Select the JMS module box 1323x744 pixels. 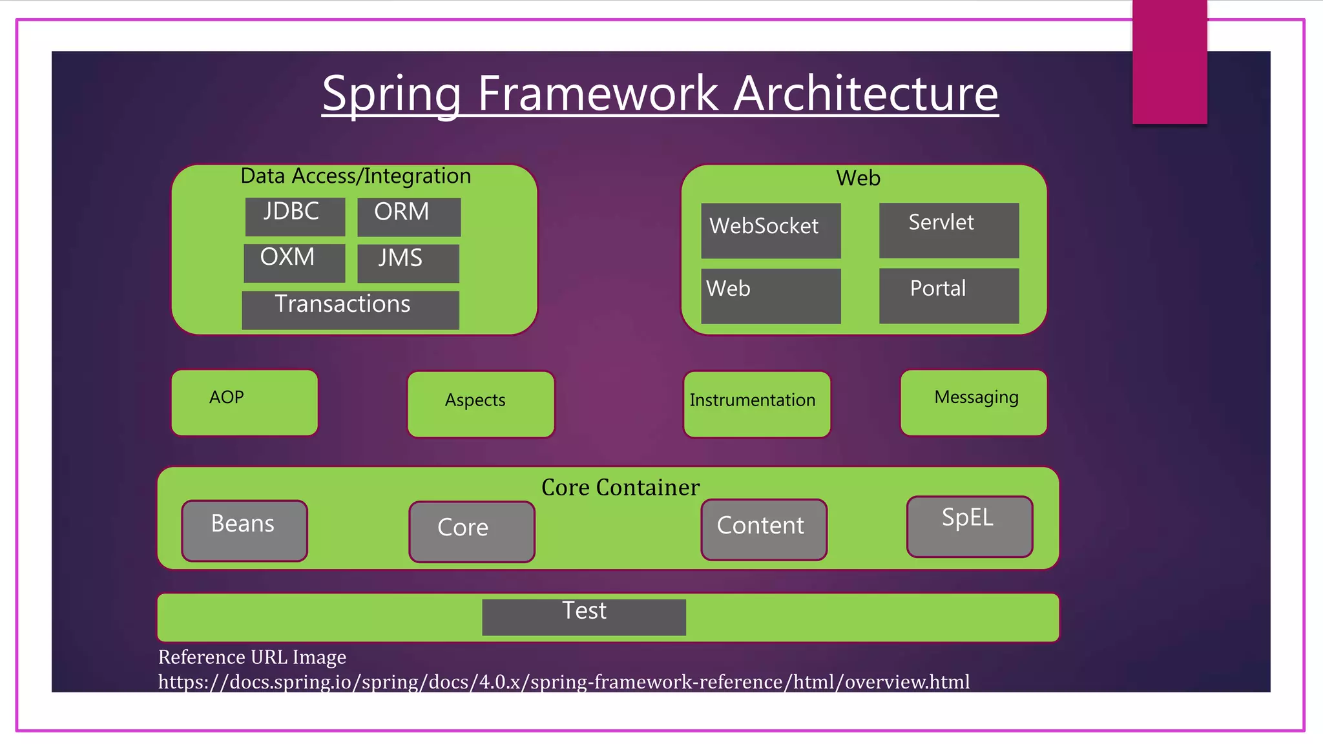pos(408,263)
